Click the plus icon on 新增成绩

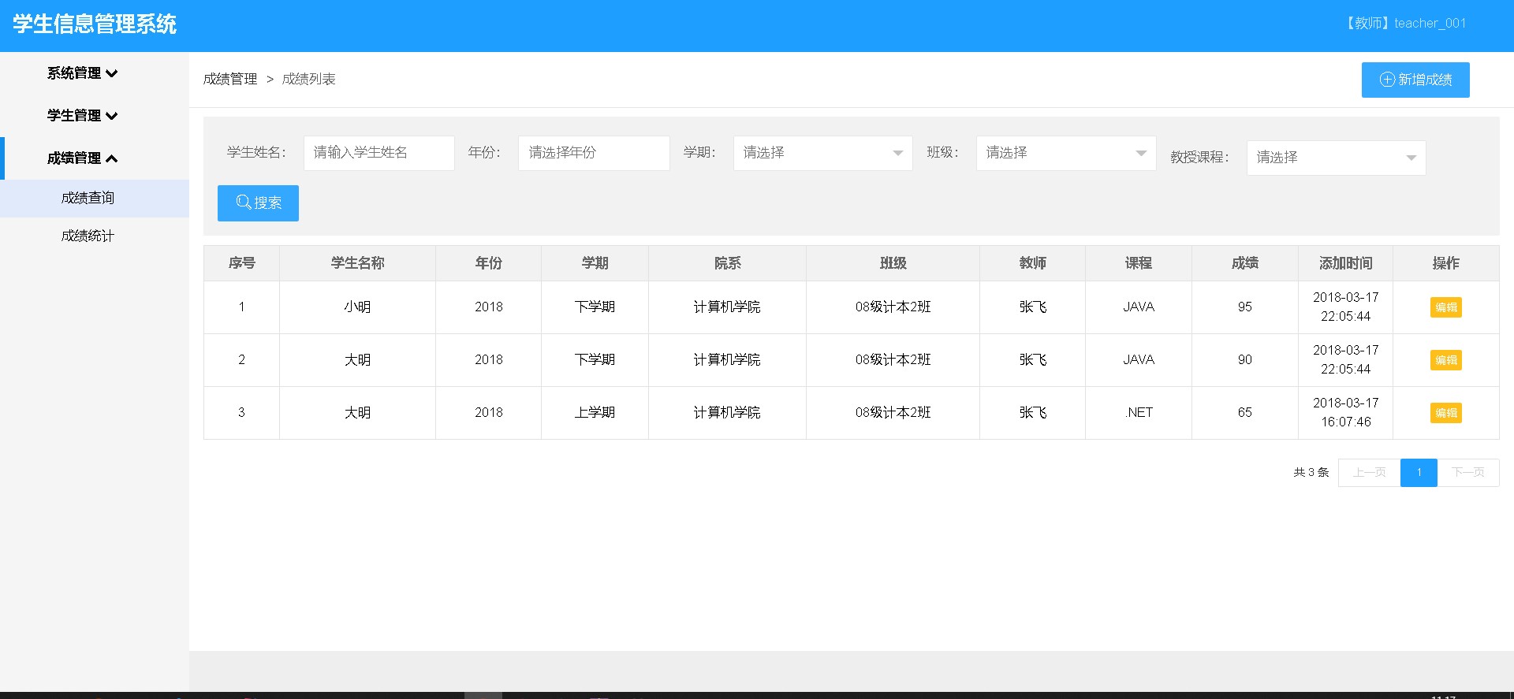(x=1387, y=80)
